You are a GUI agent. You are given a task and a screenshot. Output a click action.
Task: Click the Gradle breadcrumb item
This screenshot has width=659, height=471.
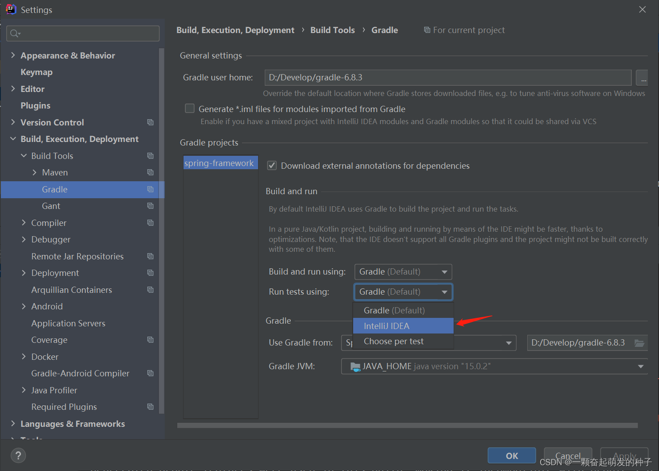(x=384, y=30)
